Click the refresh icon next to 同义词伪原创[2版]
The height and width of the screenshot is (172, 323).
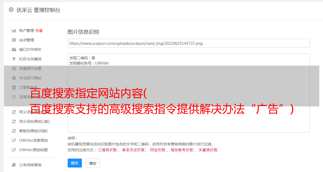(x=14, y=121)
